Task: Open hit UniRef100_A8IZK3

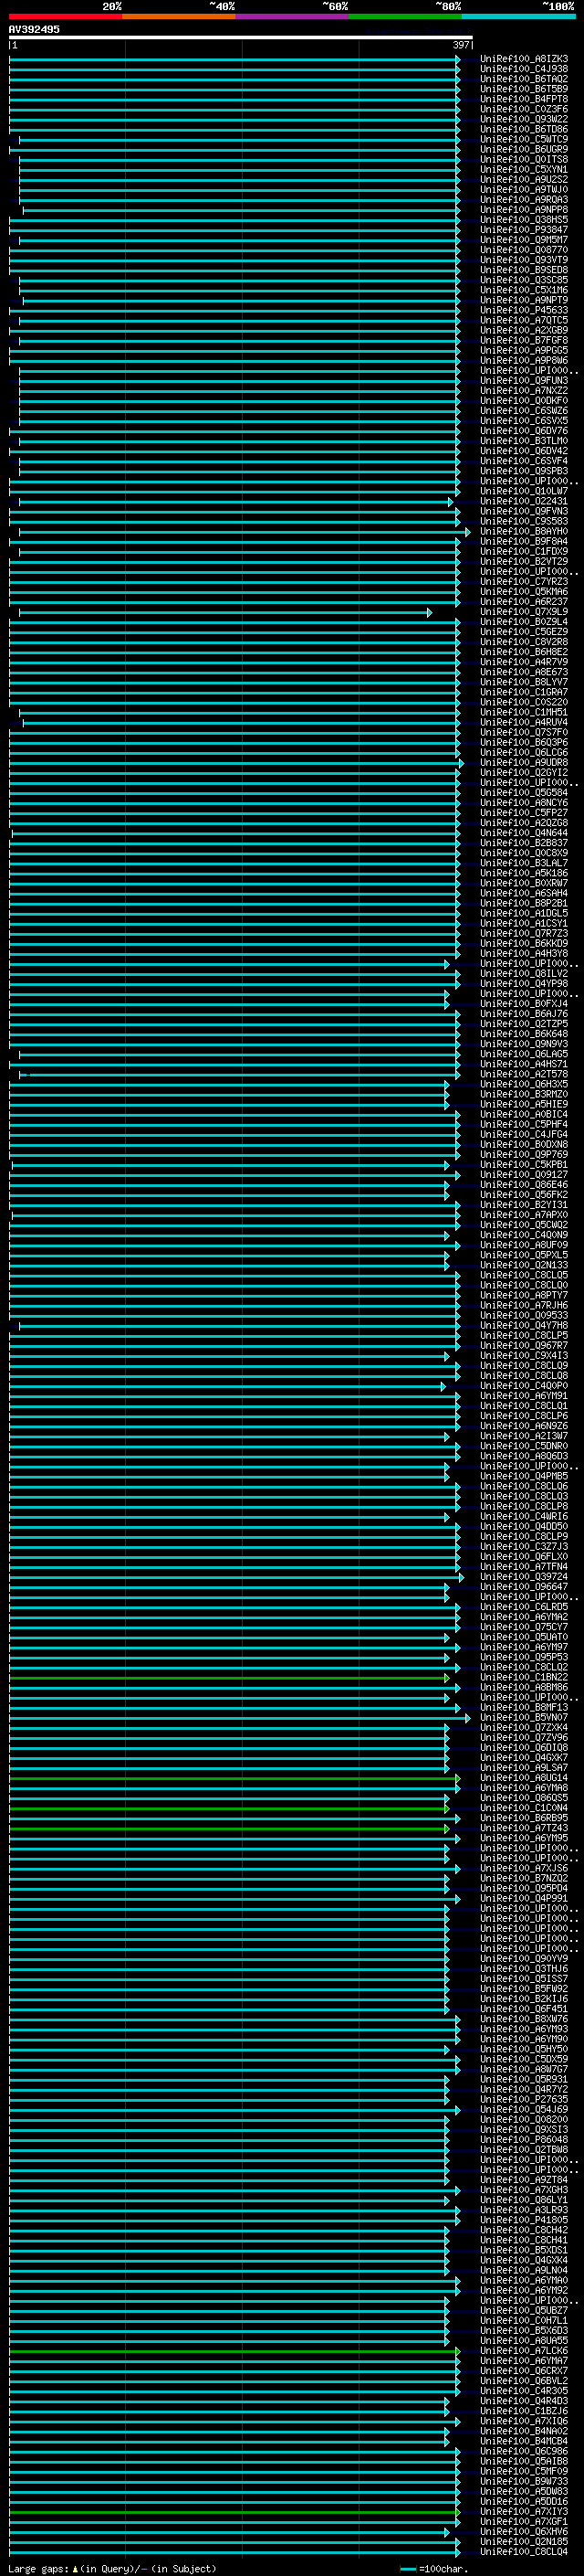Action: click(524, 59)
